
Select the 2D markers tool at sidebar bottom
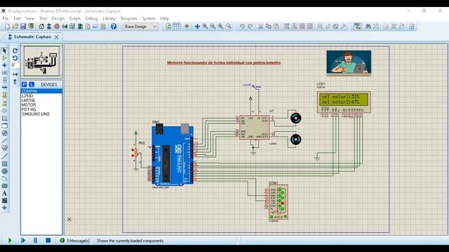[x=4, y=208]
